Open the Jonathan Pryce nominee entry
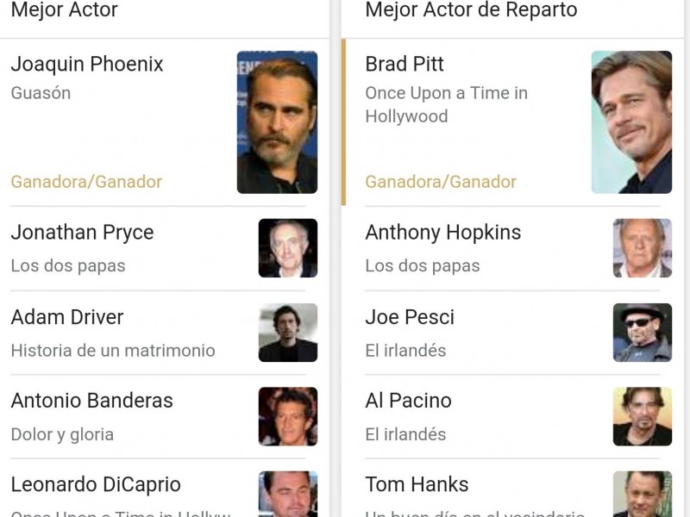The width and height of the screenshot is (690, 517). [82, 233]
